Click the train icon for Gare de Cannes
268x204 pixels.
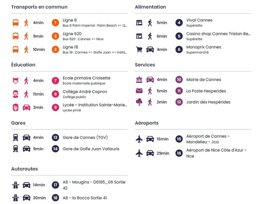[x=16, y=138]
